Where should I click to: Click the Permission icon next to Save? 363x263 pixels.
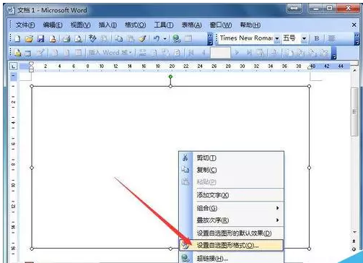tap(53, 38)
